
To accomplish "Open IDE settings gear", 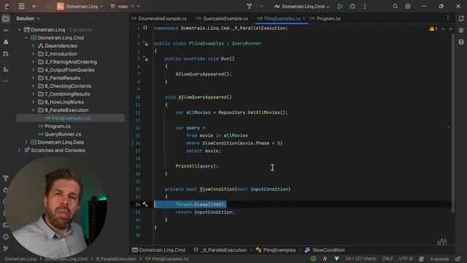I will (408, 7).
